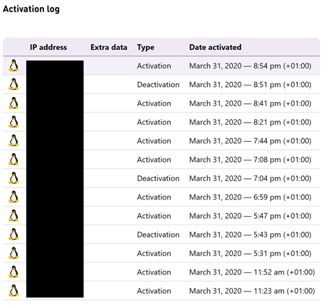The height and width of the screenshot is (308, 326).
Task: Click the IP address column header
Action: [x=48, y=47]
